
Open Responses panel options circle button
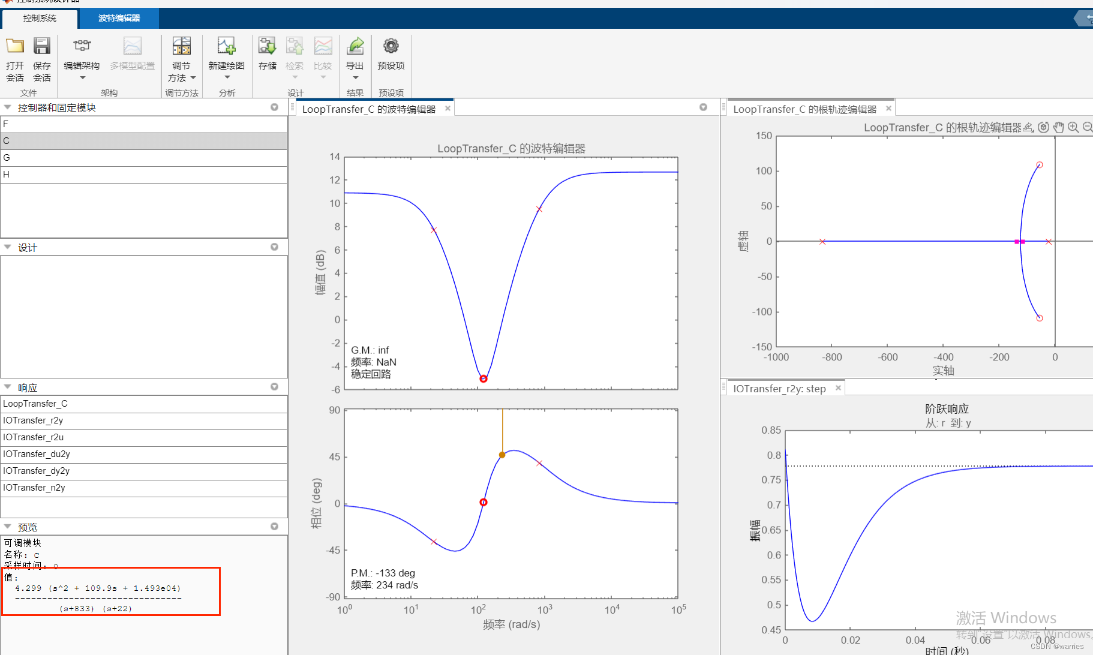tap(275, 387)
